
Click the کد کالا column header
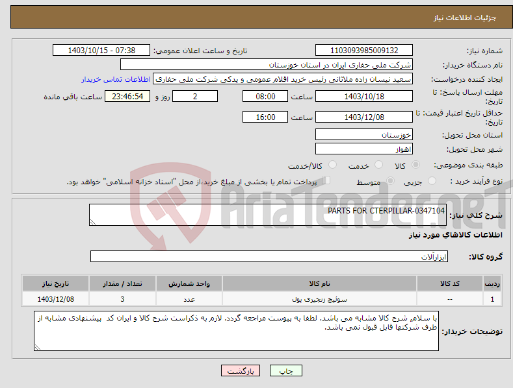click(450, 284)
